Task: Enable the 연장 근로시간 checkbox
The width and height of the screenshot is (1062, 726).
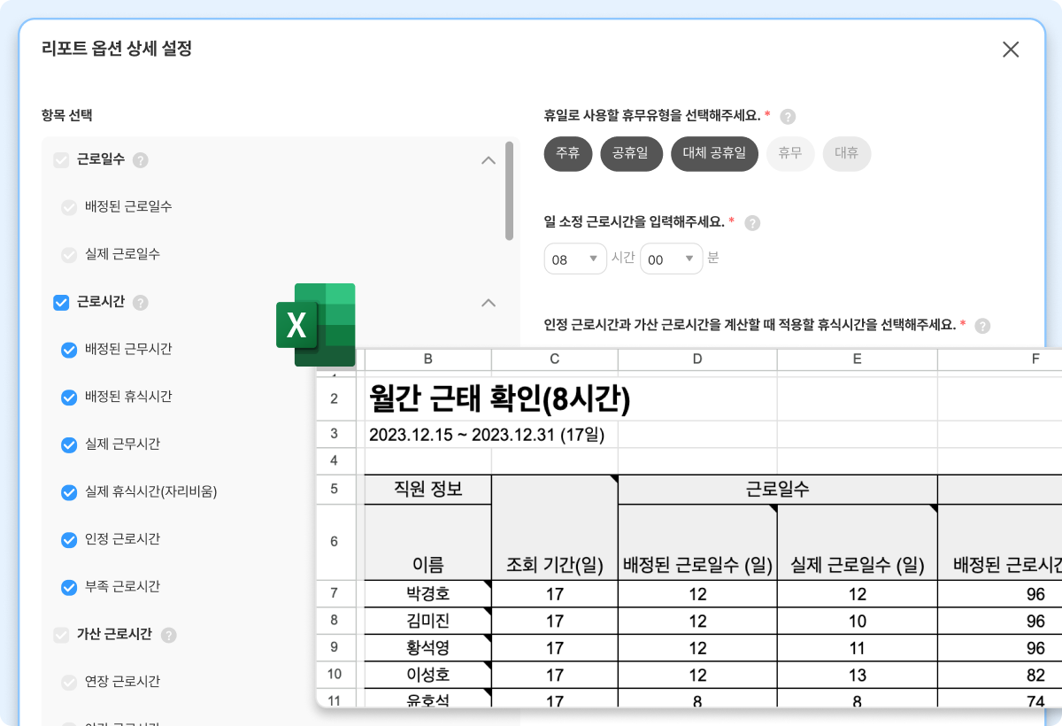Action: click(x=69, y=681)
